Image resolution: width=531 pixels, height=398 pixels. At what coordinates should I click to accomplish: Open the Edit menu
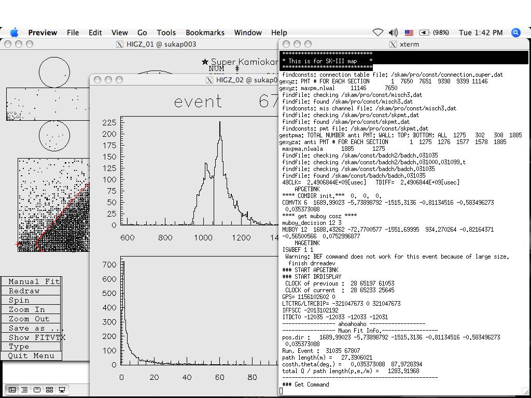[95, 33]
